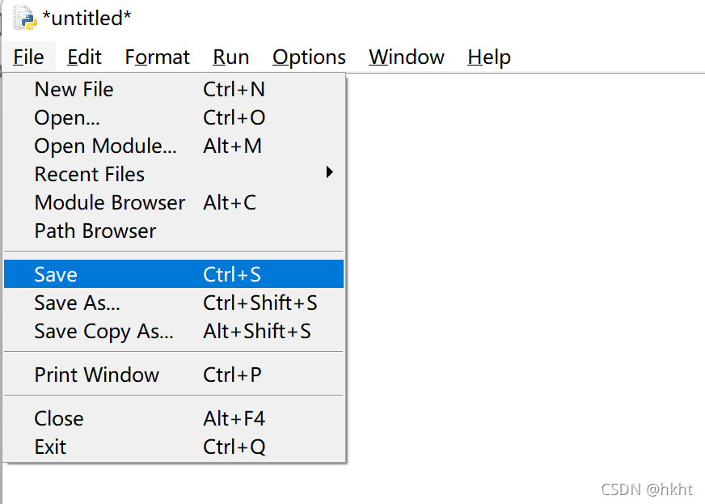
Task: Launch the Path Browser
Action: 95,231
